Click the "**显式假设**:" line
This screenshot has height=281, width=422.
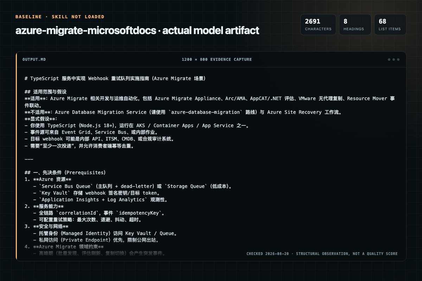(41, 119)
